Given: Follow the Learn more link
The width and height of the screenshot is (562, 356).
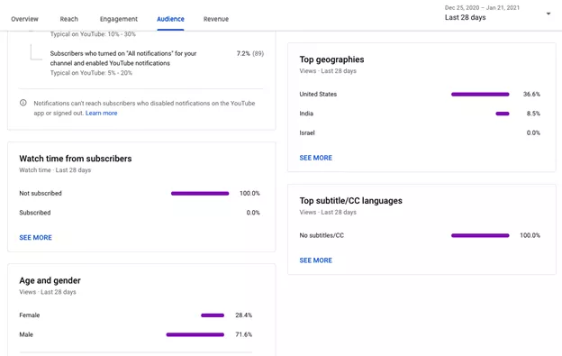Looking at the screenshot, I should pos(102,113).
